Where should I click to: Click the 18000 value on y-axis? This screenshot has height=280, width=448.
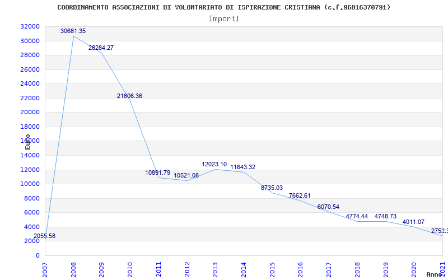tap(30, 127)
